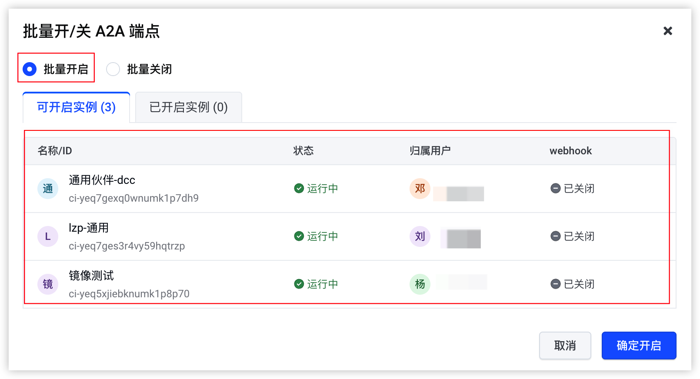
Task: Click the 邓 user avatar
Action: [x=420, y=189]
